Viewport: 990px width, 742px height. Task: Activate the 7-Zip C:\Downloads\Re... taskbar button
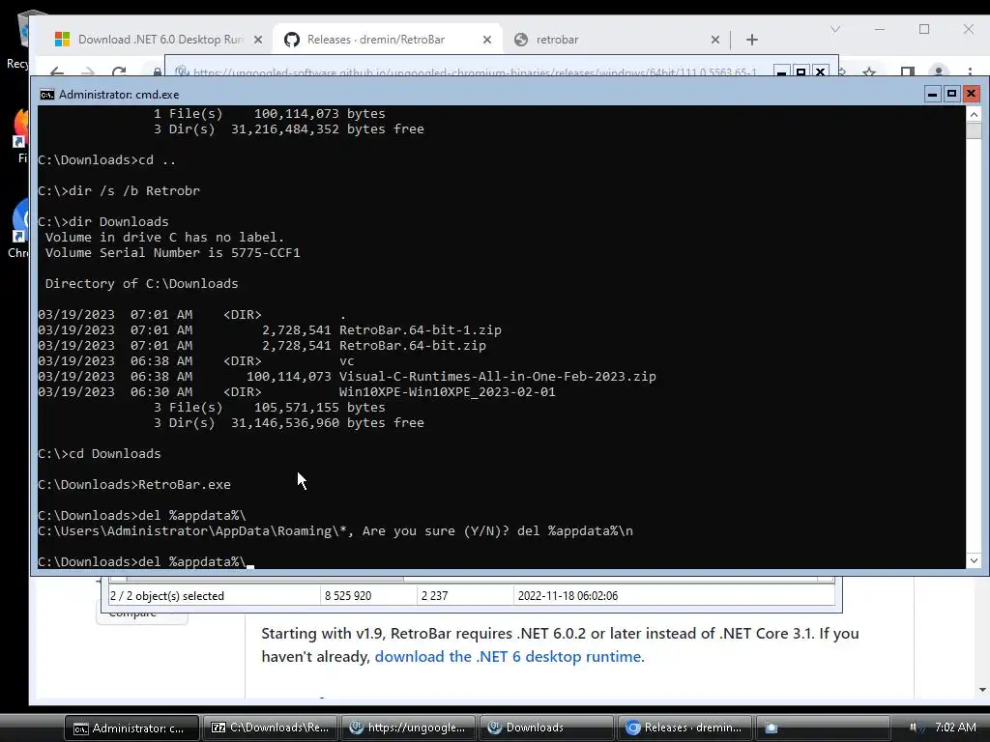point(270,728)
